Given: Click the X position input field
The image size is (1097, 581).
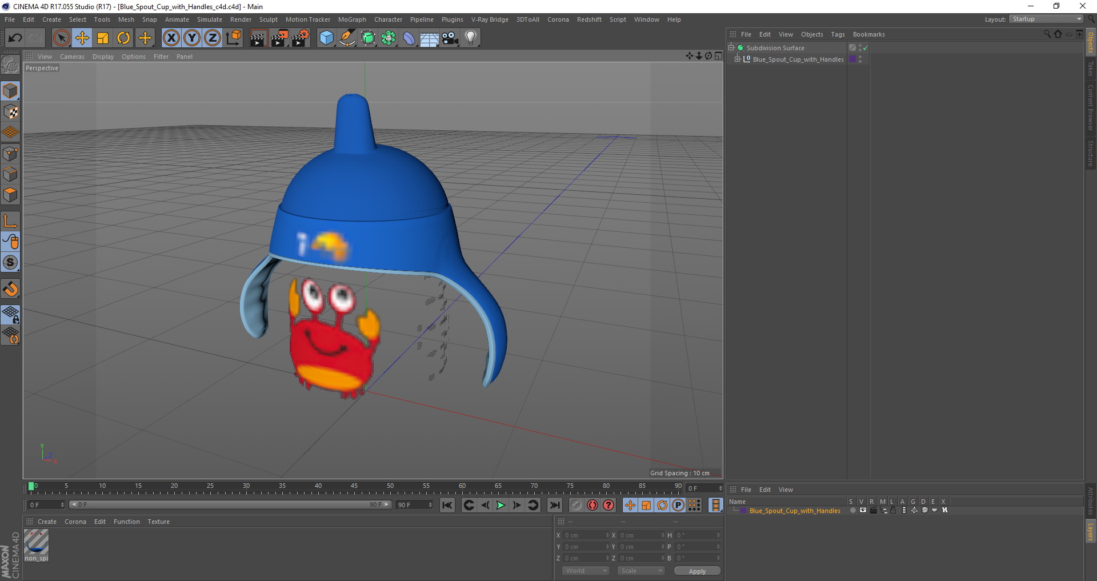Looking at the screenshot, I should (x=586, y=535).
